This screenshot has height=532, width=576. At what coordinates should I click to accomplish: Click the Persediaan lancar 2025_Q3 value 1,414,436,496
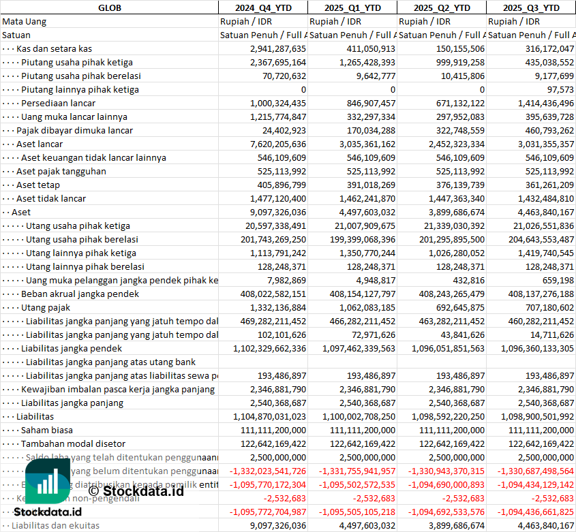(537, 103)
